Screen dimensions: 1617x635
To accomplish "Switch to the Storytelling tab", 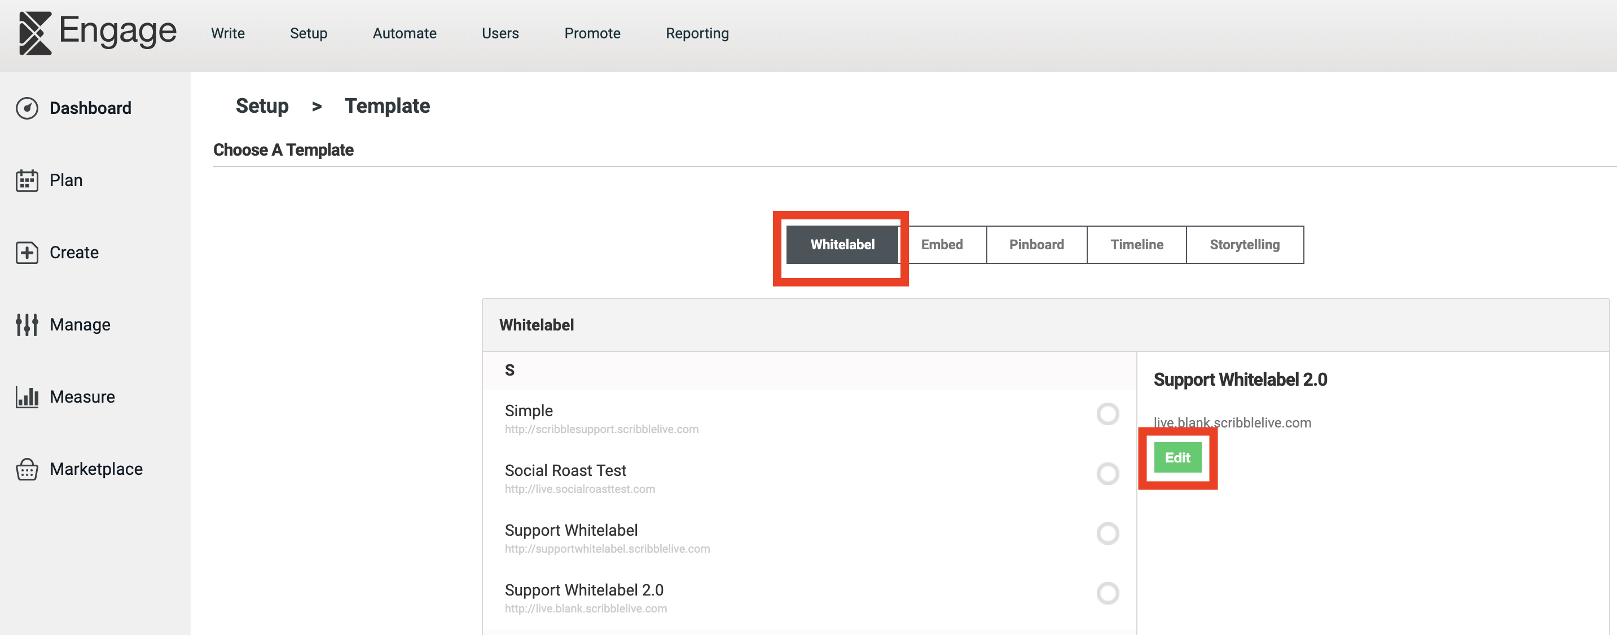I will tap(1244, 245).
